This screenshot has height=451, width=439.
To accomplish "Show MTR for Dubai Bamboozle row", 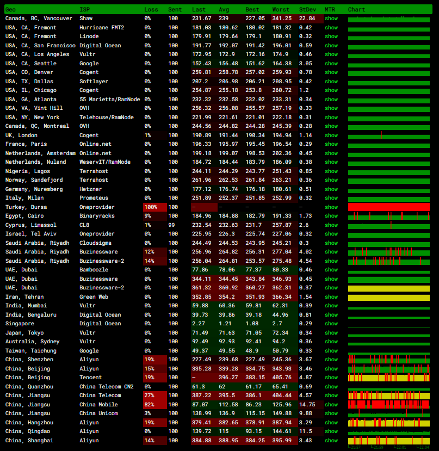I will (x=331, y=270).
